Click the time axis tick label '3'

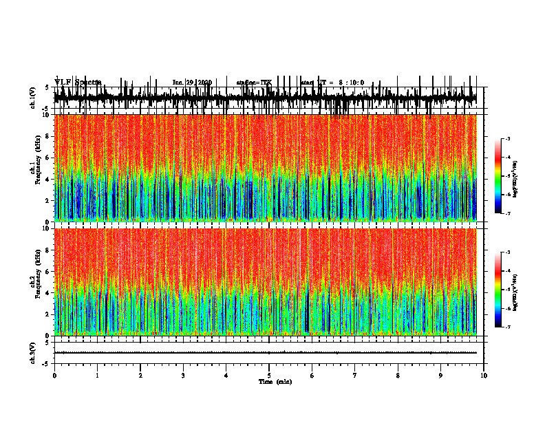coord(183,376)
